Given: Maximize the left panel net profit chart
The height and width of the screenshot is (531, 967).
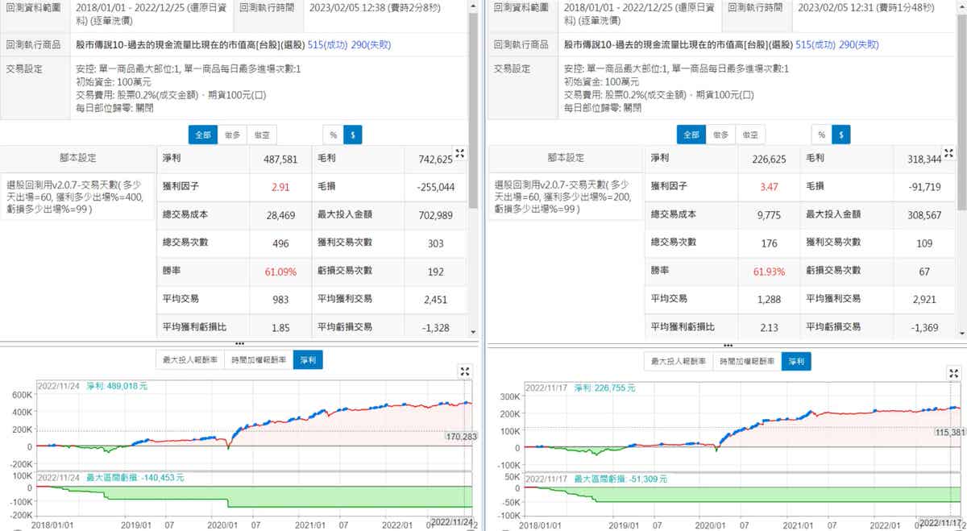Looking at the screenshot, I should 464,371.
